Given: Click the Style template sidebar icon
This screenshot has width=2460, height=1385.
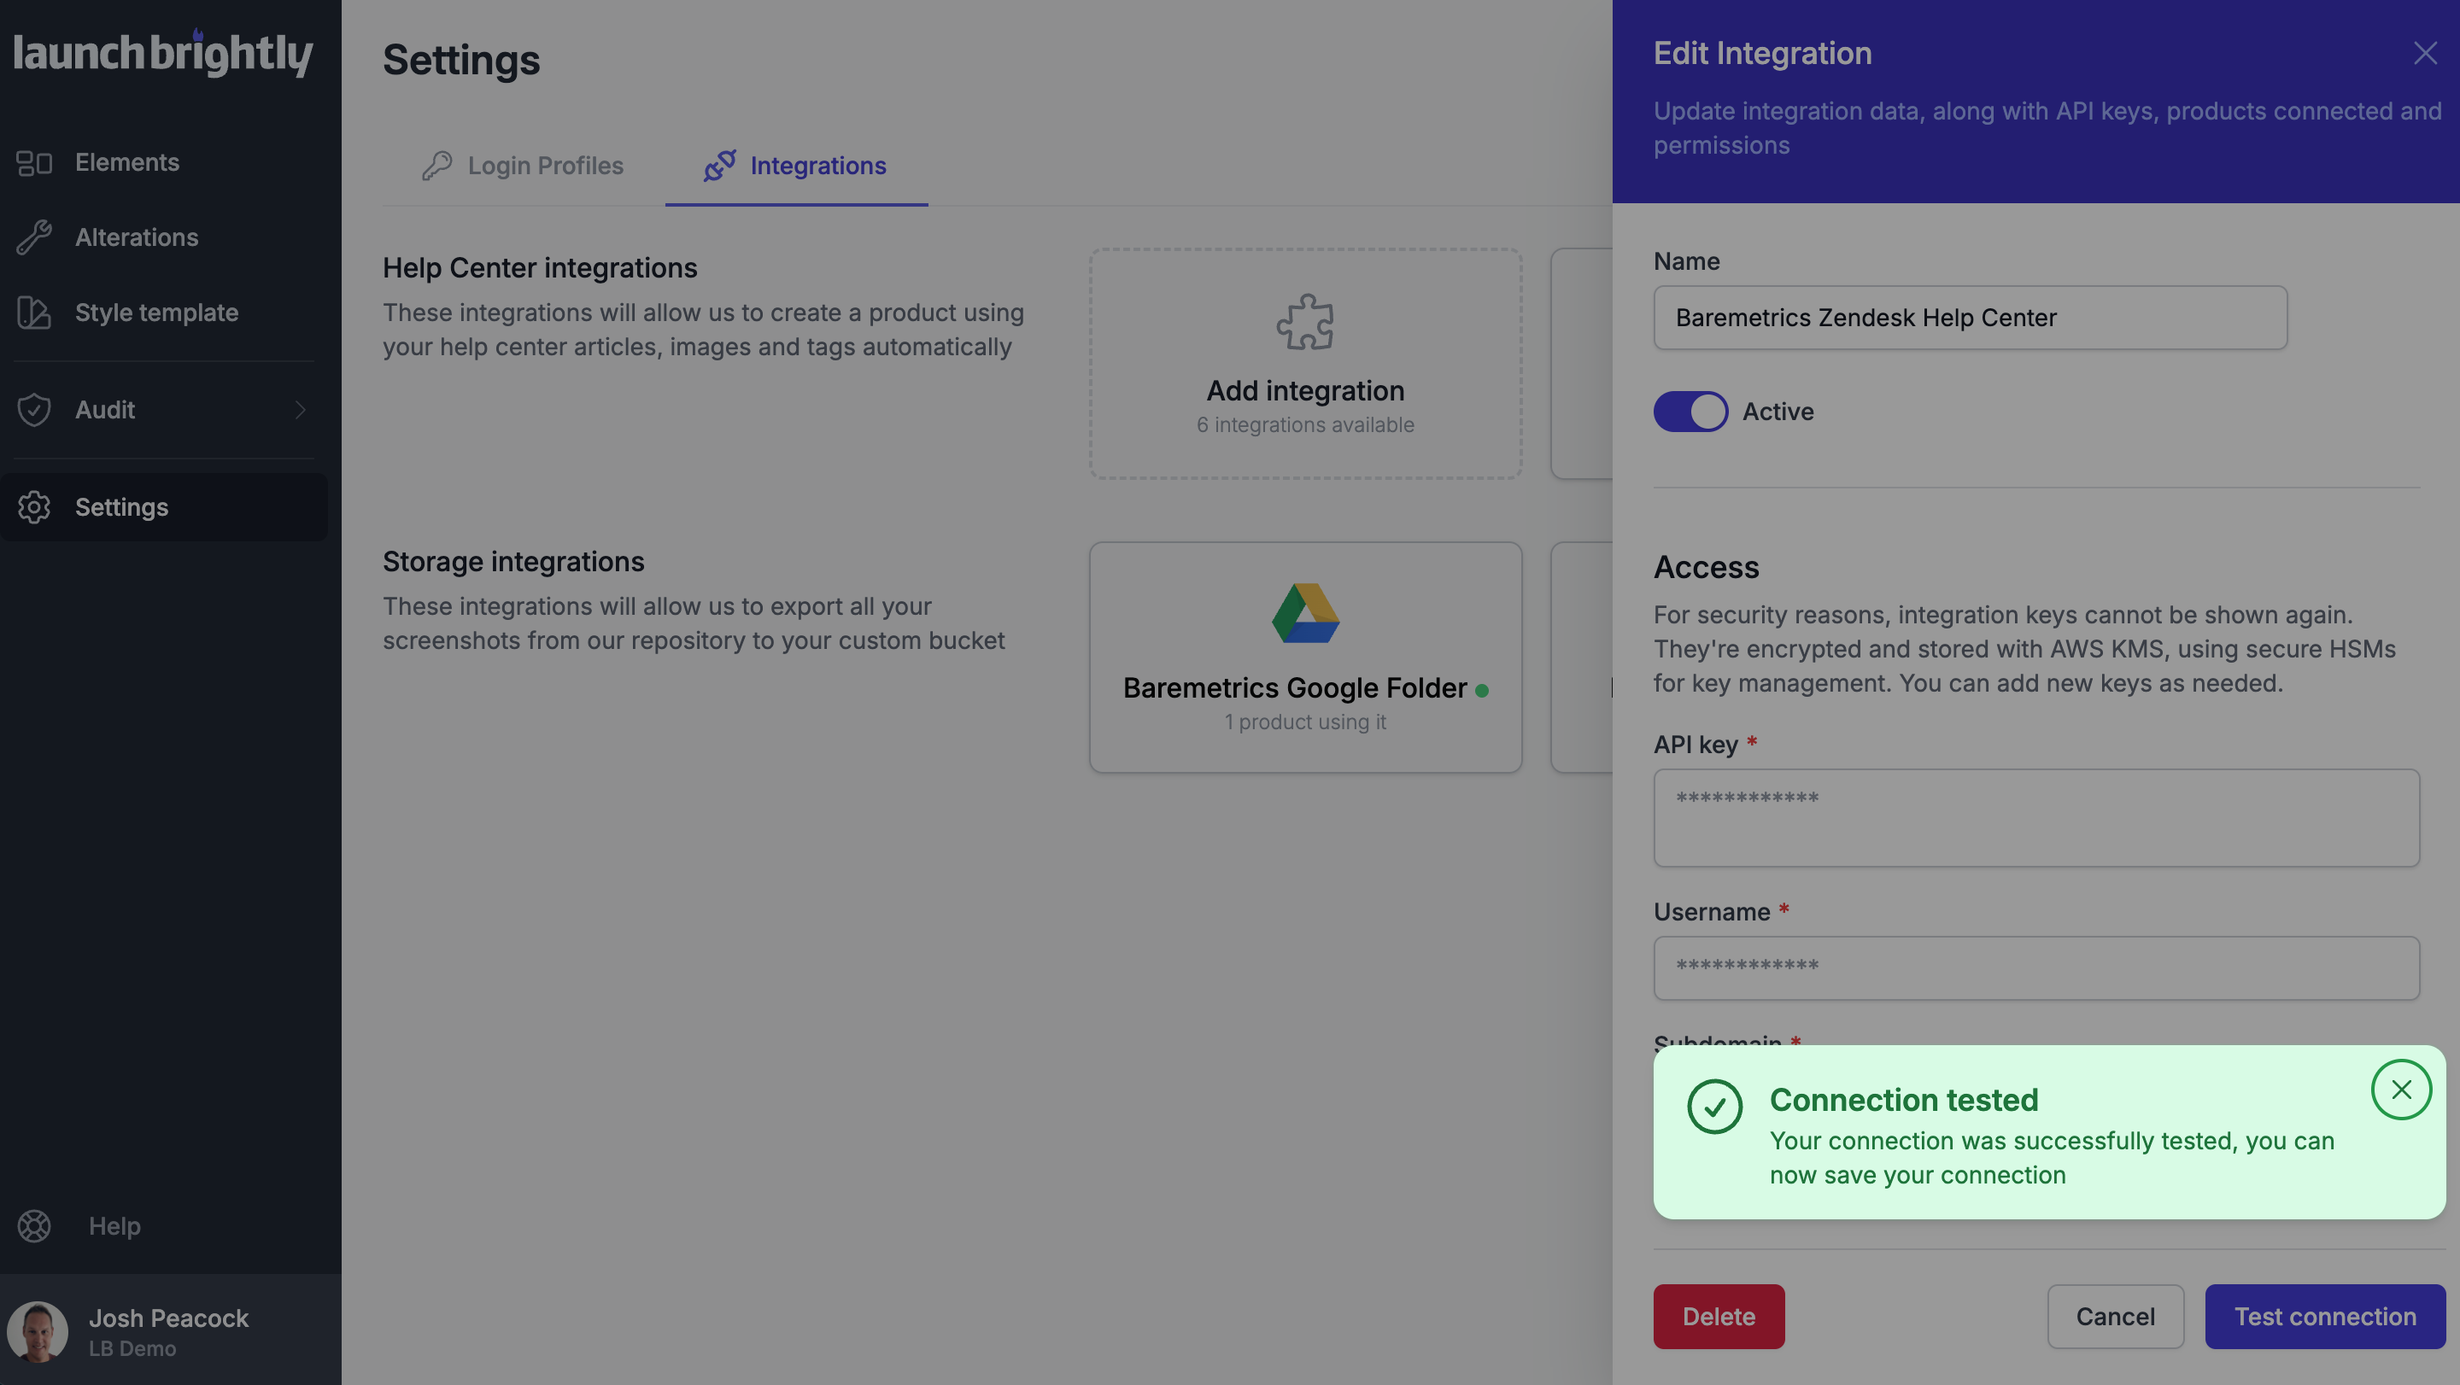Looking at the screenshot, I should coord(34,313).
